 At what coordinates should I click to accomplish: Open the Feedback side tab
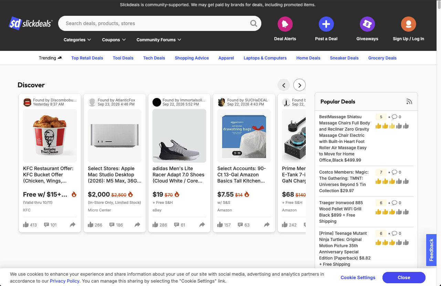[x=431, y=250]
